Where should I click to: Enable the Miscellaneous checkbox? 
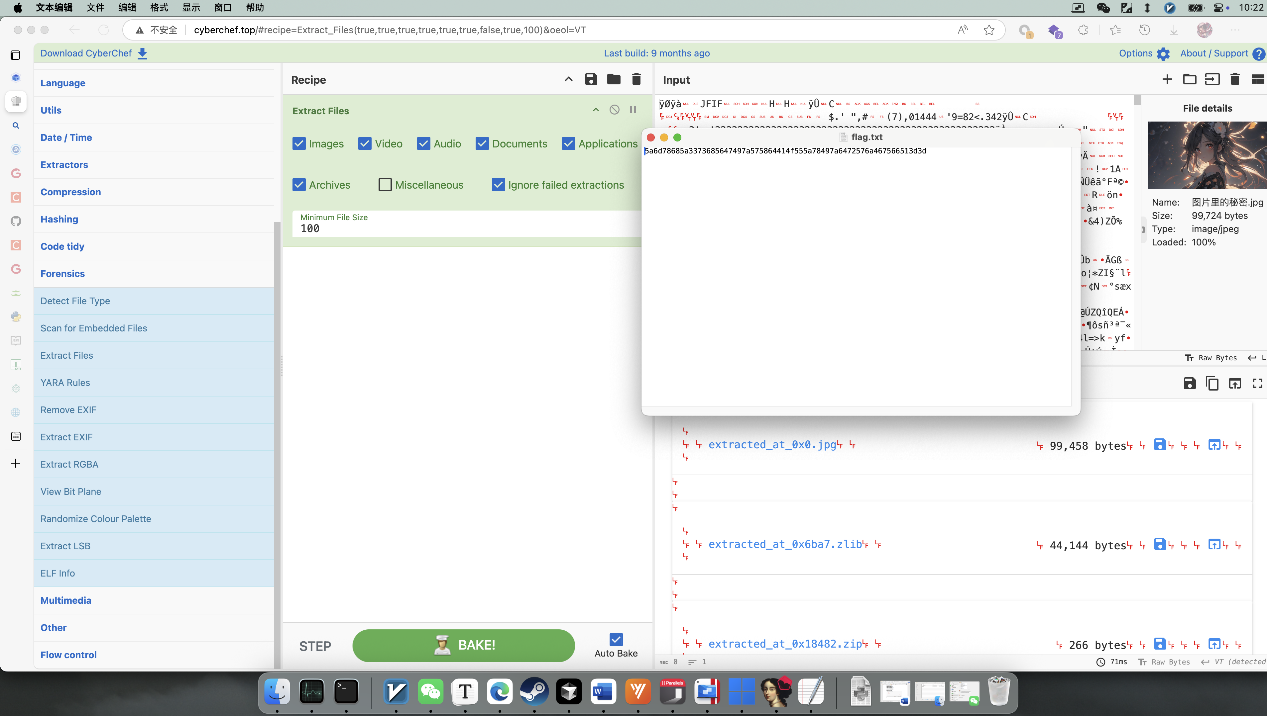pos(385,185)
